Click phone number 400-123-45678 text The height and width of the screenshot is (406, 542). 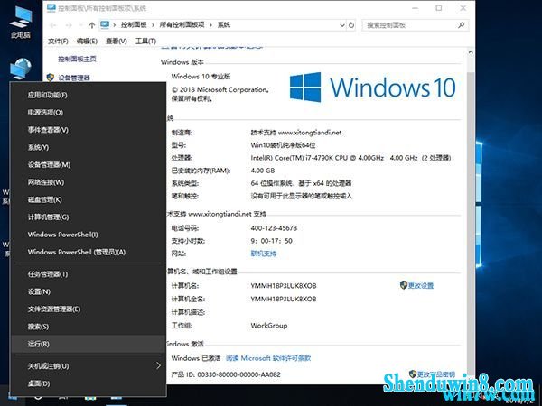[x=274, y=228]
